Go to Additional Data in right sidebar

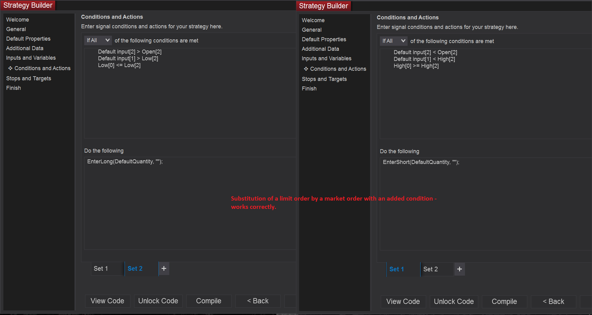tap(320, 49)
